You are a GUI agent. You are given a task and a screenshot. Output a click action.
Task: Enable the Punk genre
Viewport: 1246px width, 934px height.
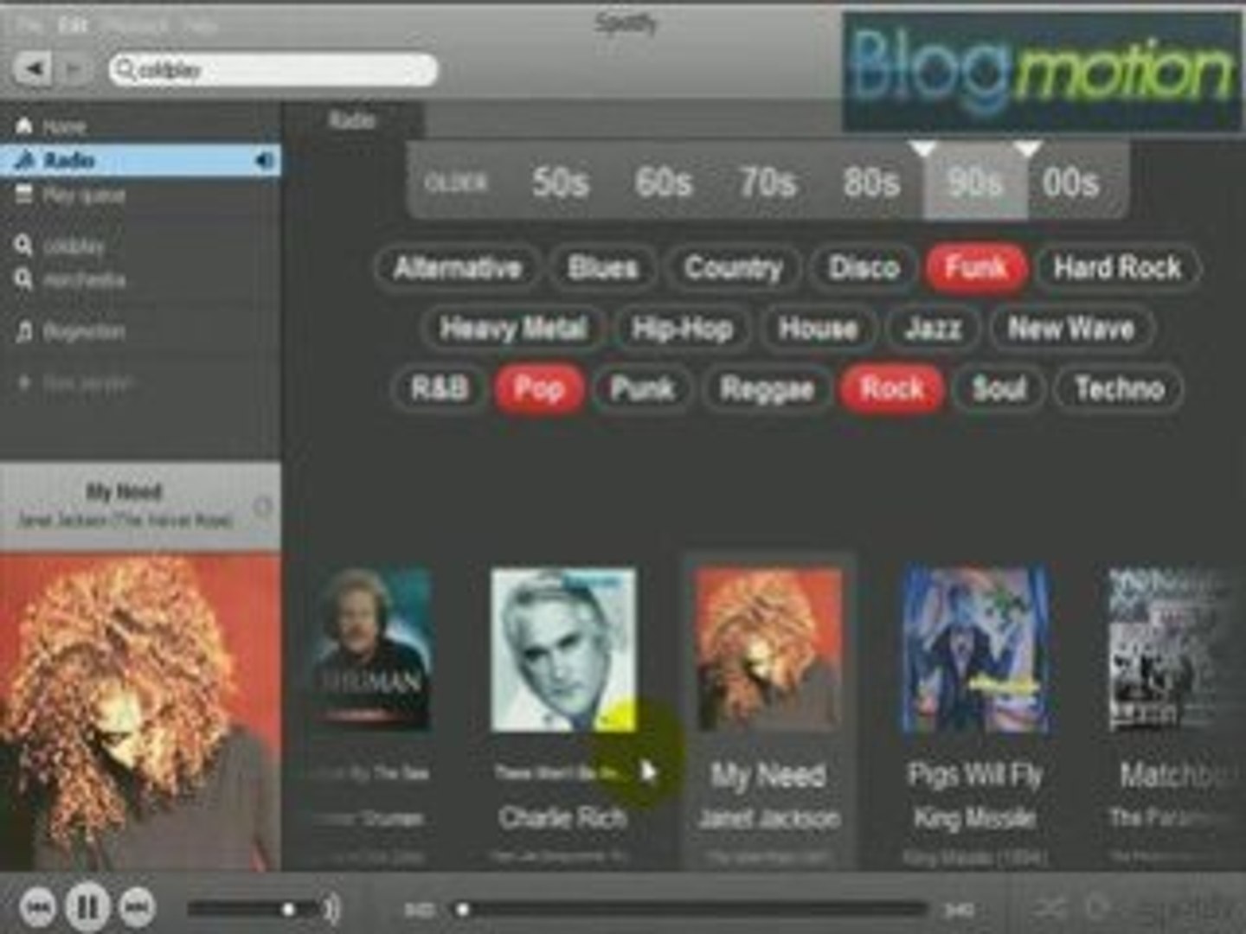coord(642,388)
